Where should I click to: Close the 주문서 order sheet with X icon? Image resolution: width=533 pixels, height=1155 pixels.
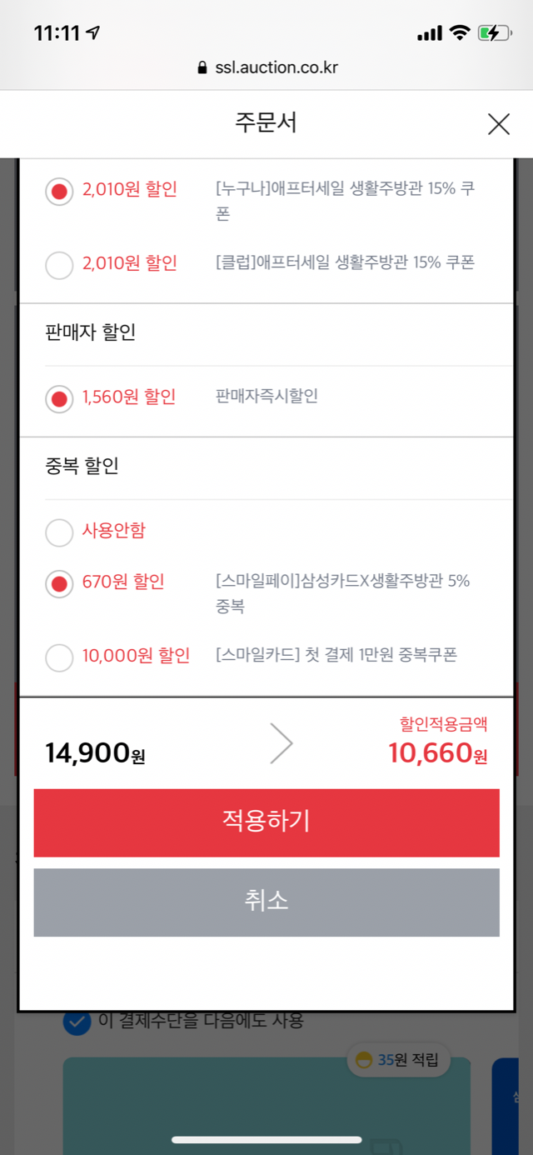pyautogui.click(x=498, y=124)
